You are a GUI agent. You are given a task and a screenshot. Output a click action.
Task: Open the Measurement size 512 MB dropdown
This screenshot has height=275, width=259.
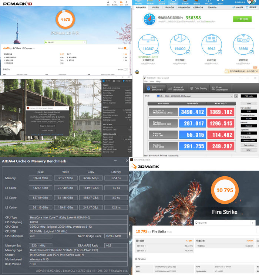pos(249,119)
